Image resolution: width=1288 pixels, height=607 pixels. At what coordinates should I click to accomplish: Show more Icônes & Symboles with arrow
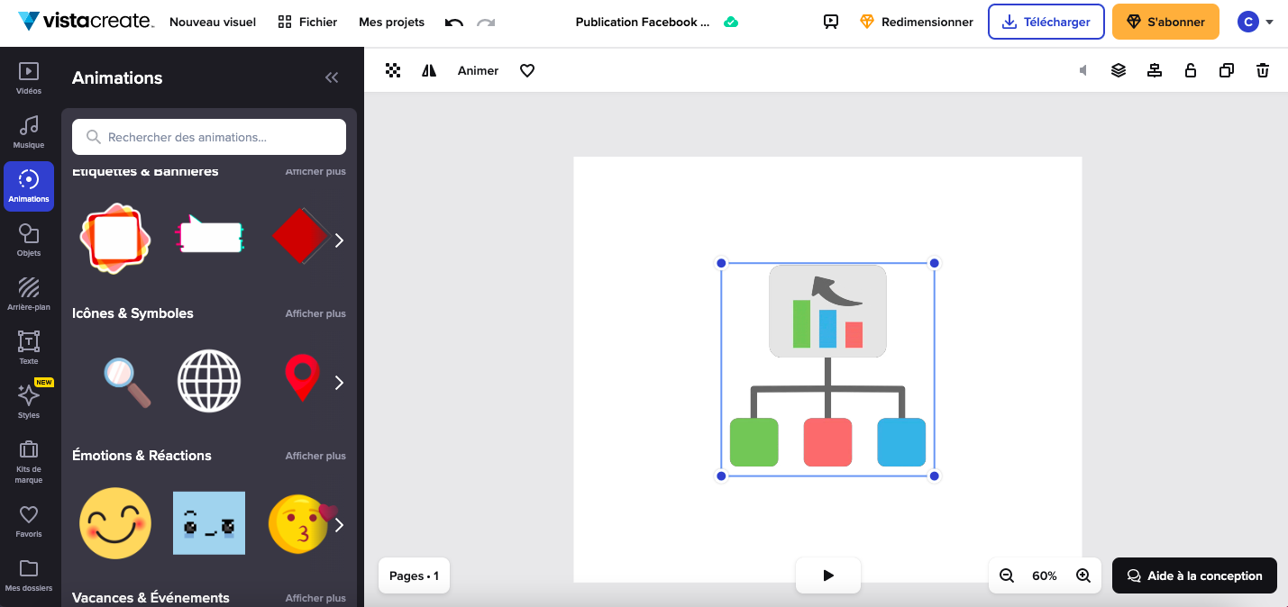point(339,383)
